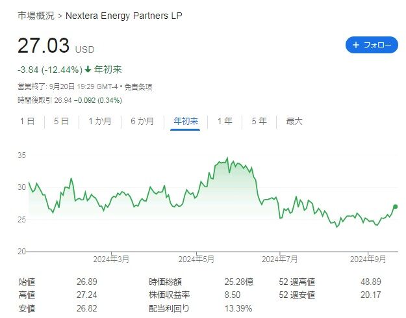Click the 年初来 selected tab

(x=186, y=121)
